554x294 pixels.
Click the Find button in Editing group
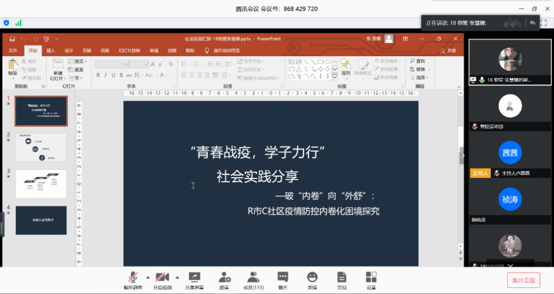[417, 61]
